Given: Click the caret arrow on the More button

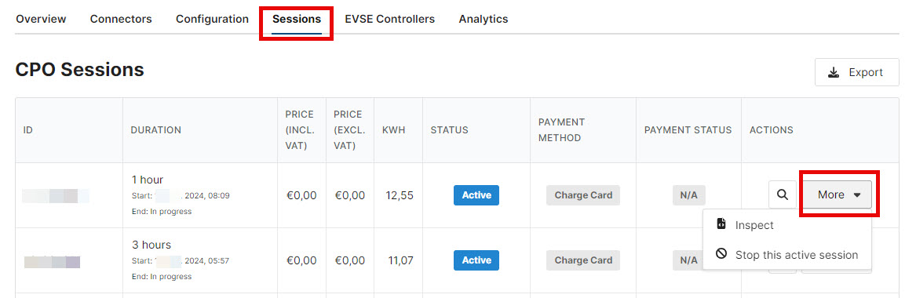Looking at the screenshot, I should point(857,195).
